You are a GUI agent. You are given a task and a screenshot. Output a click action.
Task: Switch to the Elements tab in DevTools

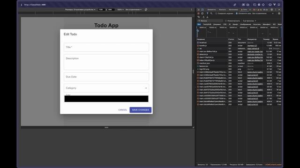(211, 9)
